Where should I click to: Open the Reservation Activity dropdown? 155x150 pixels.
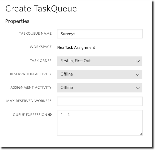point(100,74)
